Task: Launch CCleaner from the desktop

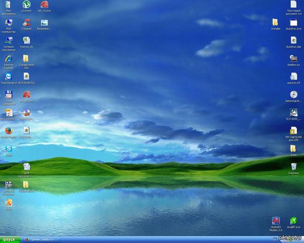Action: pos(26,22)
